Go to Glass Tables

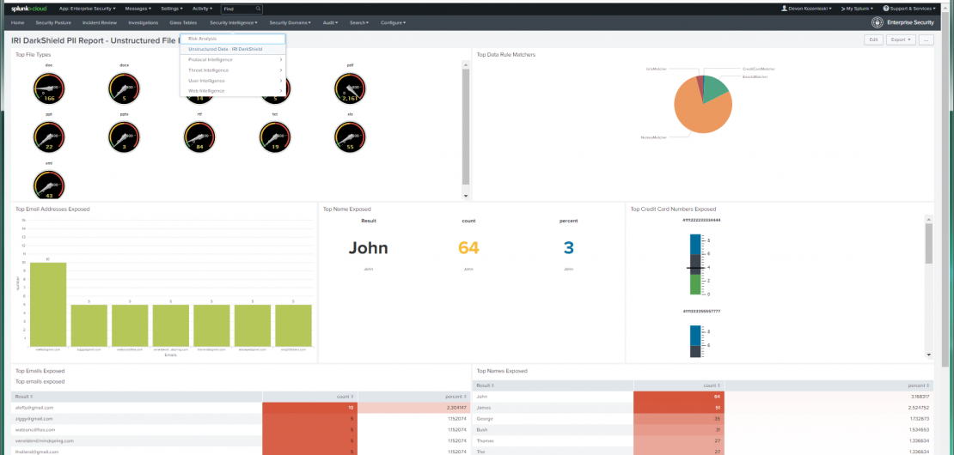(183, 22)
